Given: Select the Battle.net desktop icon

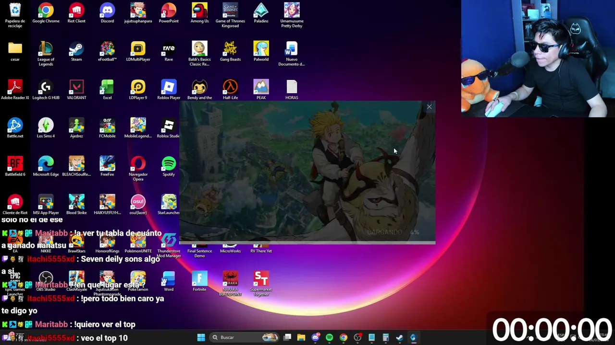Looking at the screenshot, I should click(x=15, y=128).
